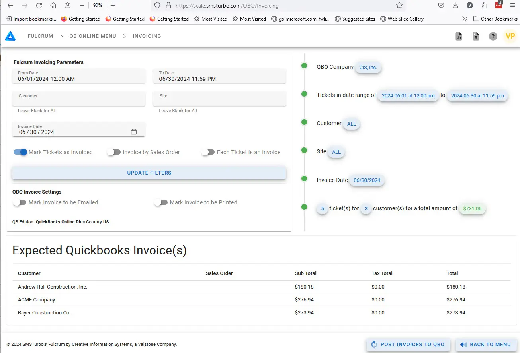The image size is (520, 353).
Task: Click the UPDATE FILTERS button
Action: 149,173
